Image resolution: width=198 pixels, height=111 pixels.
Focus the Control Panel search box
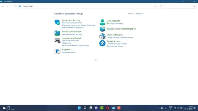coord(180,6)
